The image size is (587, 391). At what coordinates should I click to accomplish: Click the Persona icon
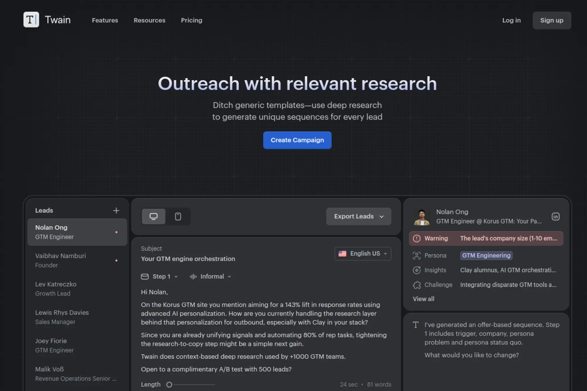coord(417,255)
